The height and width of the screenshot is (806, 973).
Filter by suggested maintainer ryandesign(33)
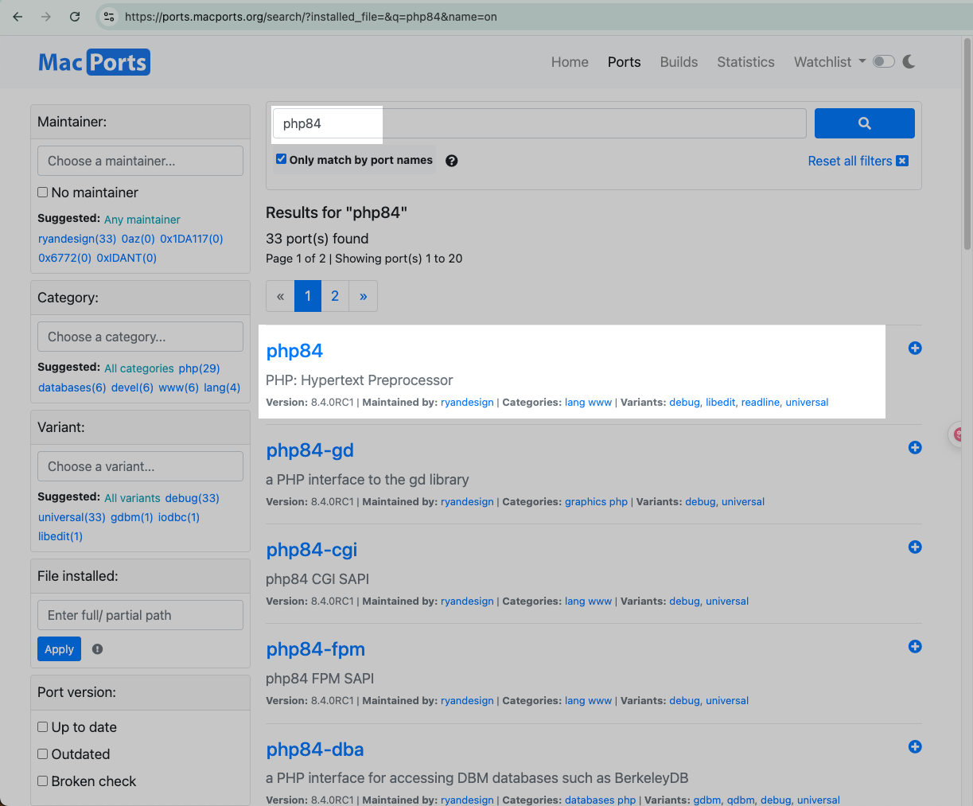tap(77, 239)
